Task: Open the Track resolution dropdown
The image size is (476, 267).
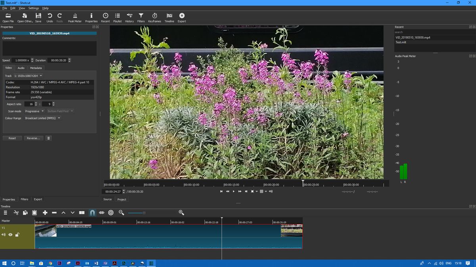Action: click(x=28, y=76)
